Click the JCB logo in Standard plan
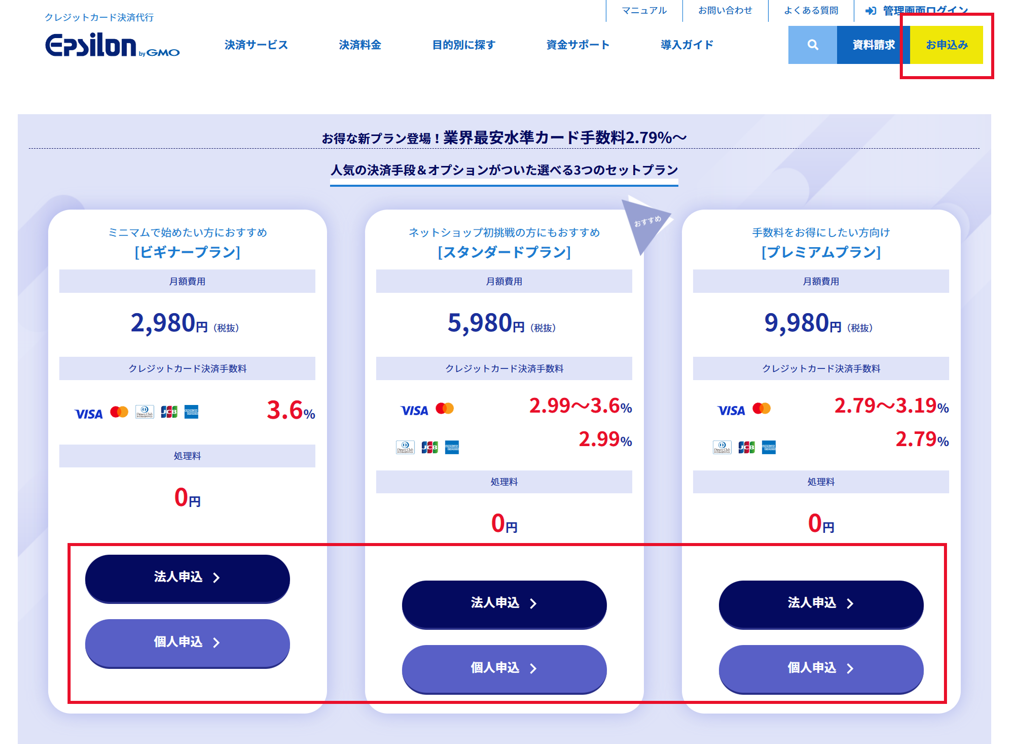 (430, 447)
